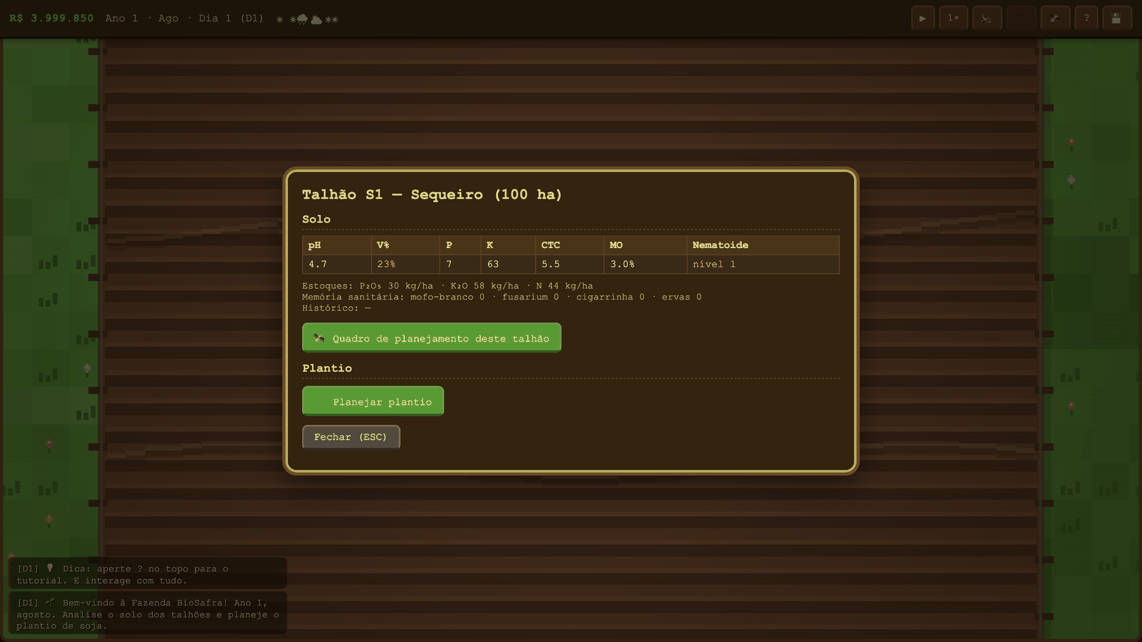Select the pH column header in Solo table
Image resolution: width=1142 pixels, height=642 pixels.
pos(337,245)
